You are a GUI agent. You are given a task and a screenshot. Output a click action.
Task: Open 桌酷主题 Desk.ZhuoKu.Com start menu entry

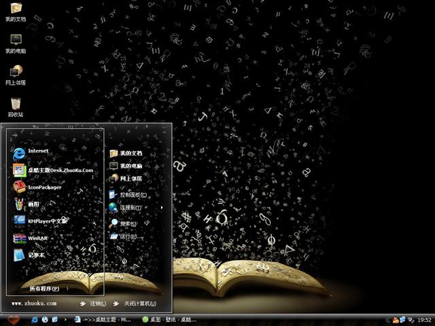click(53, 170)
